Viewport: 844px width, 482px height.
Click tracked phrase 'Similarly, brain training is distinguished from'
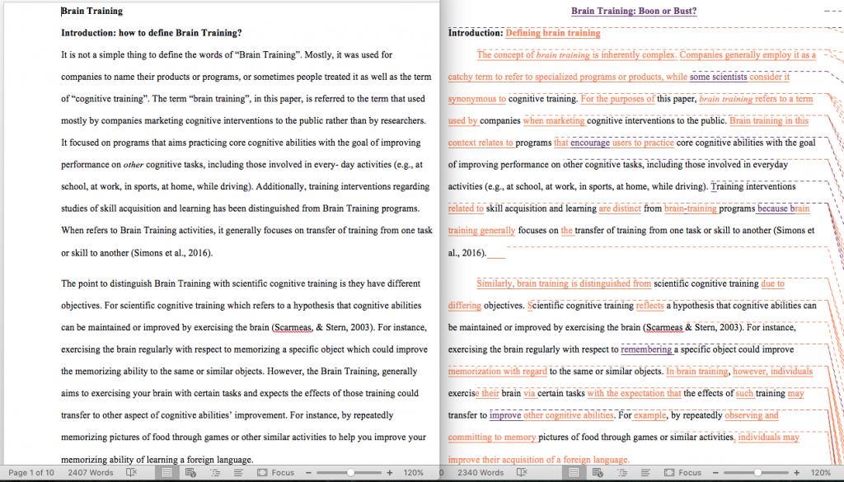(x=564, y=283)
